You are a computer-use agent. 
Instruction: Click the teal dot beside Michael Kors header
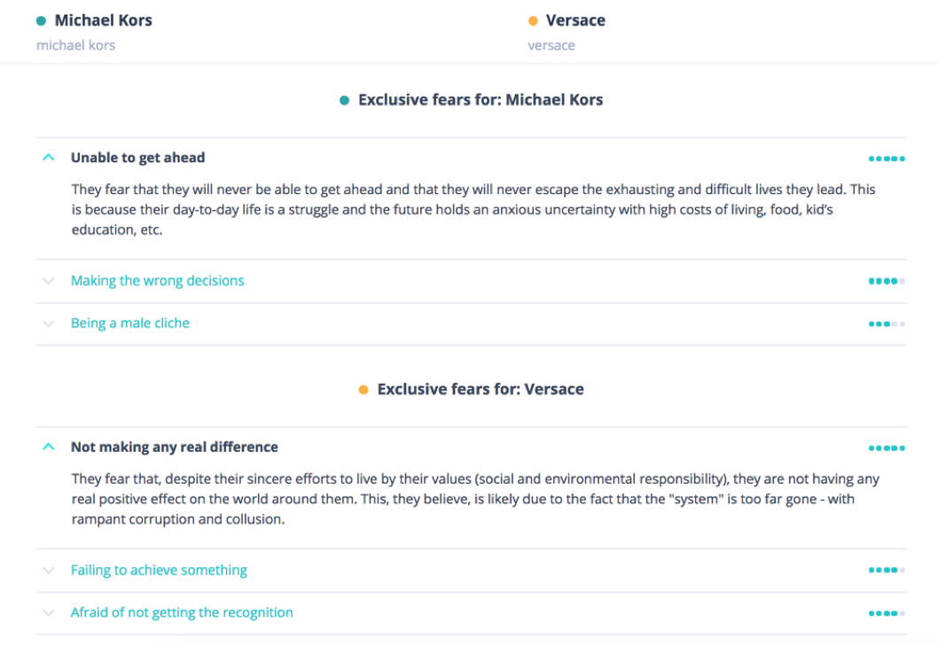tap(41, 21)
